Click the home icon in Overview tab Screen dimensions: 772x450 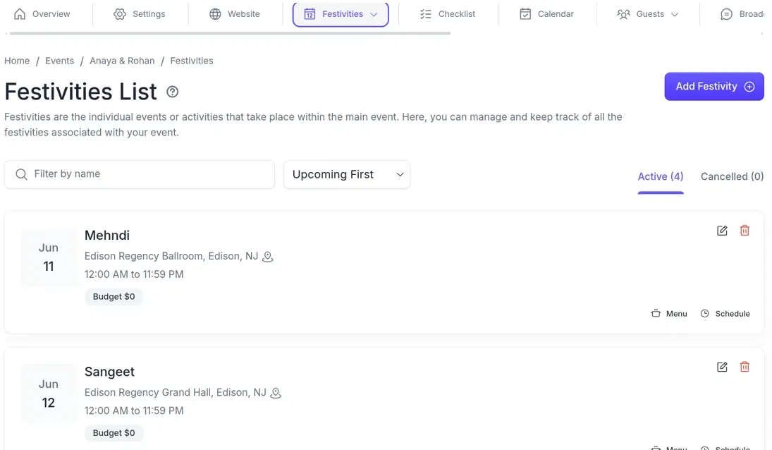click(20, 14)
